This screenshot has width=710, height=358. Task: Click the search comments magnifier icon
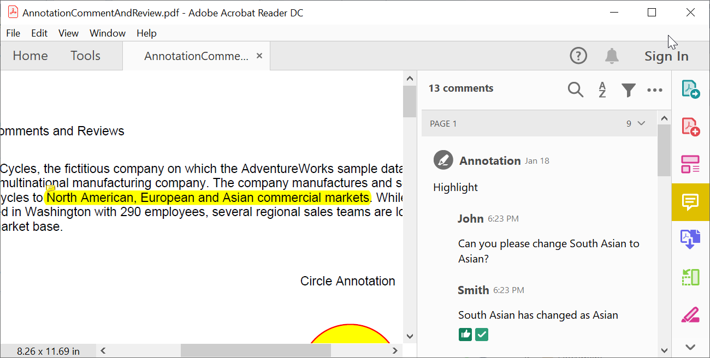(575, 89)
